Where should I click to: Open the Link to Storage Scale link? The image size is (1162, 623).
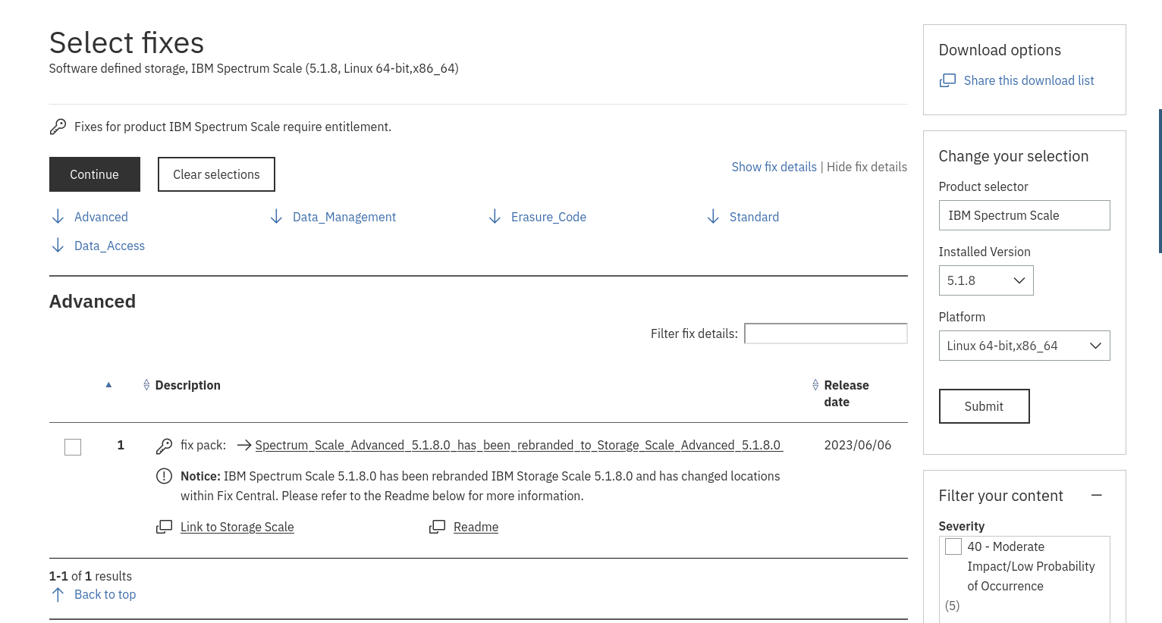click(x=237, y=527)
